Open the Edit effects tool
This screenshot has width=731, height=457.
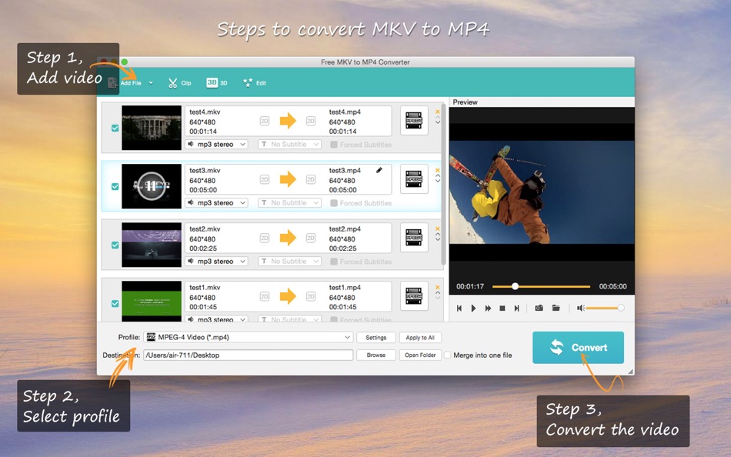[255, 83]
